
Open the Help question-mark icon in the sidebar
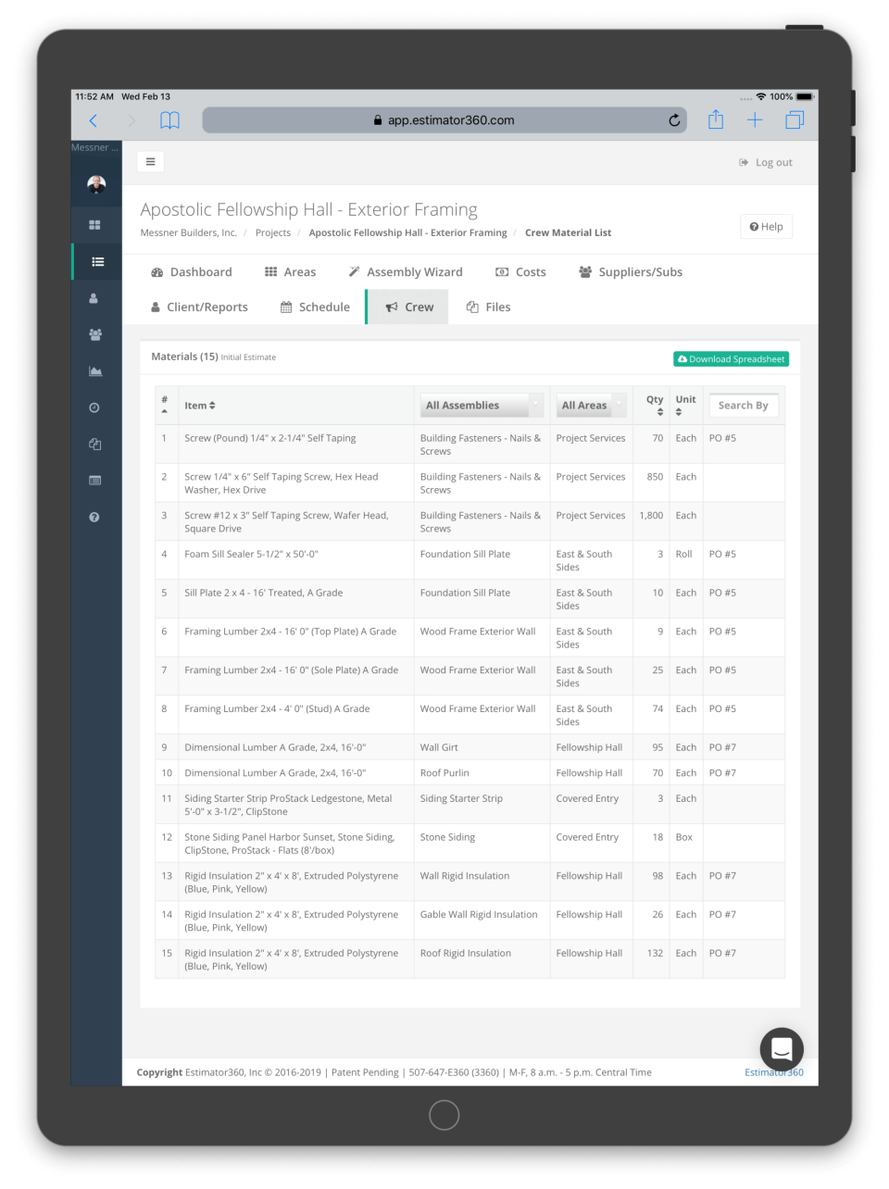pos(95,517)
